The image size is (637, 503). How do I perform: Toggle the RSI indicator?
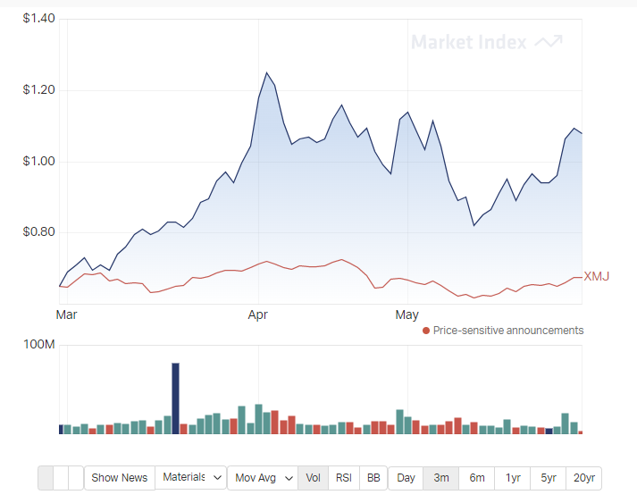coord(344,478)
